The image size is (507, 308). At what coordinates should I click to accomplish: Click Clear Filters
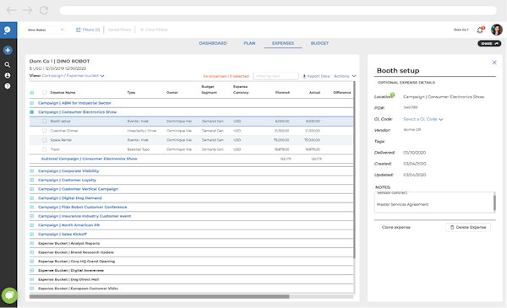[x=154, y=30]
